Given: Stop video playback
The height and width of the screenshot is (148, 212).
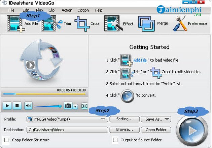Looking at the screenshot, I should click(17, 106).
